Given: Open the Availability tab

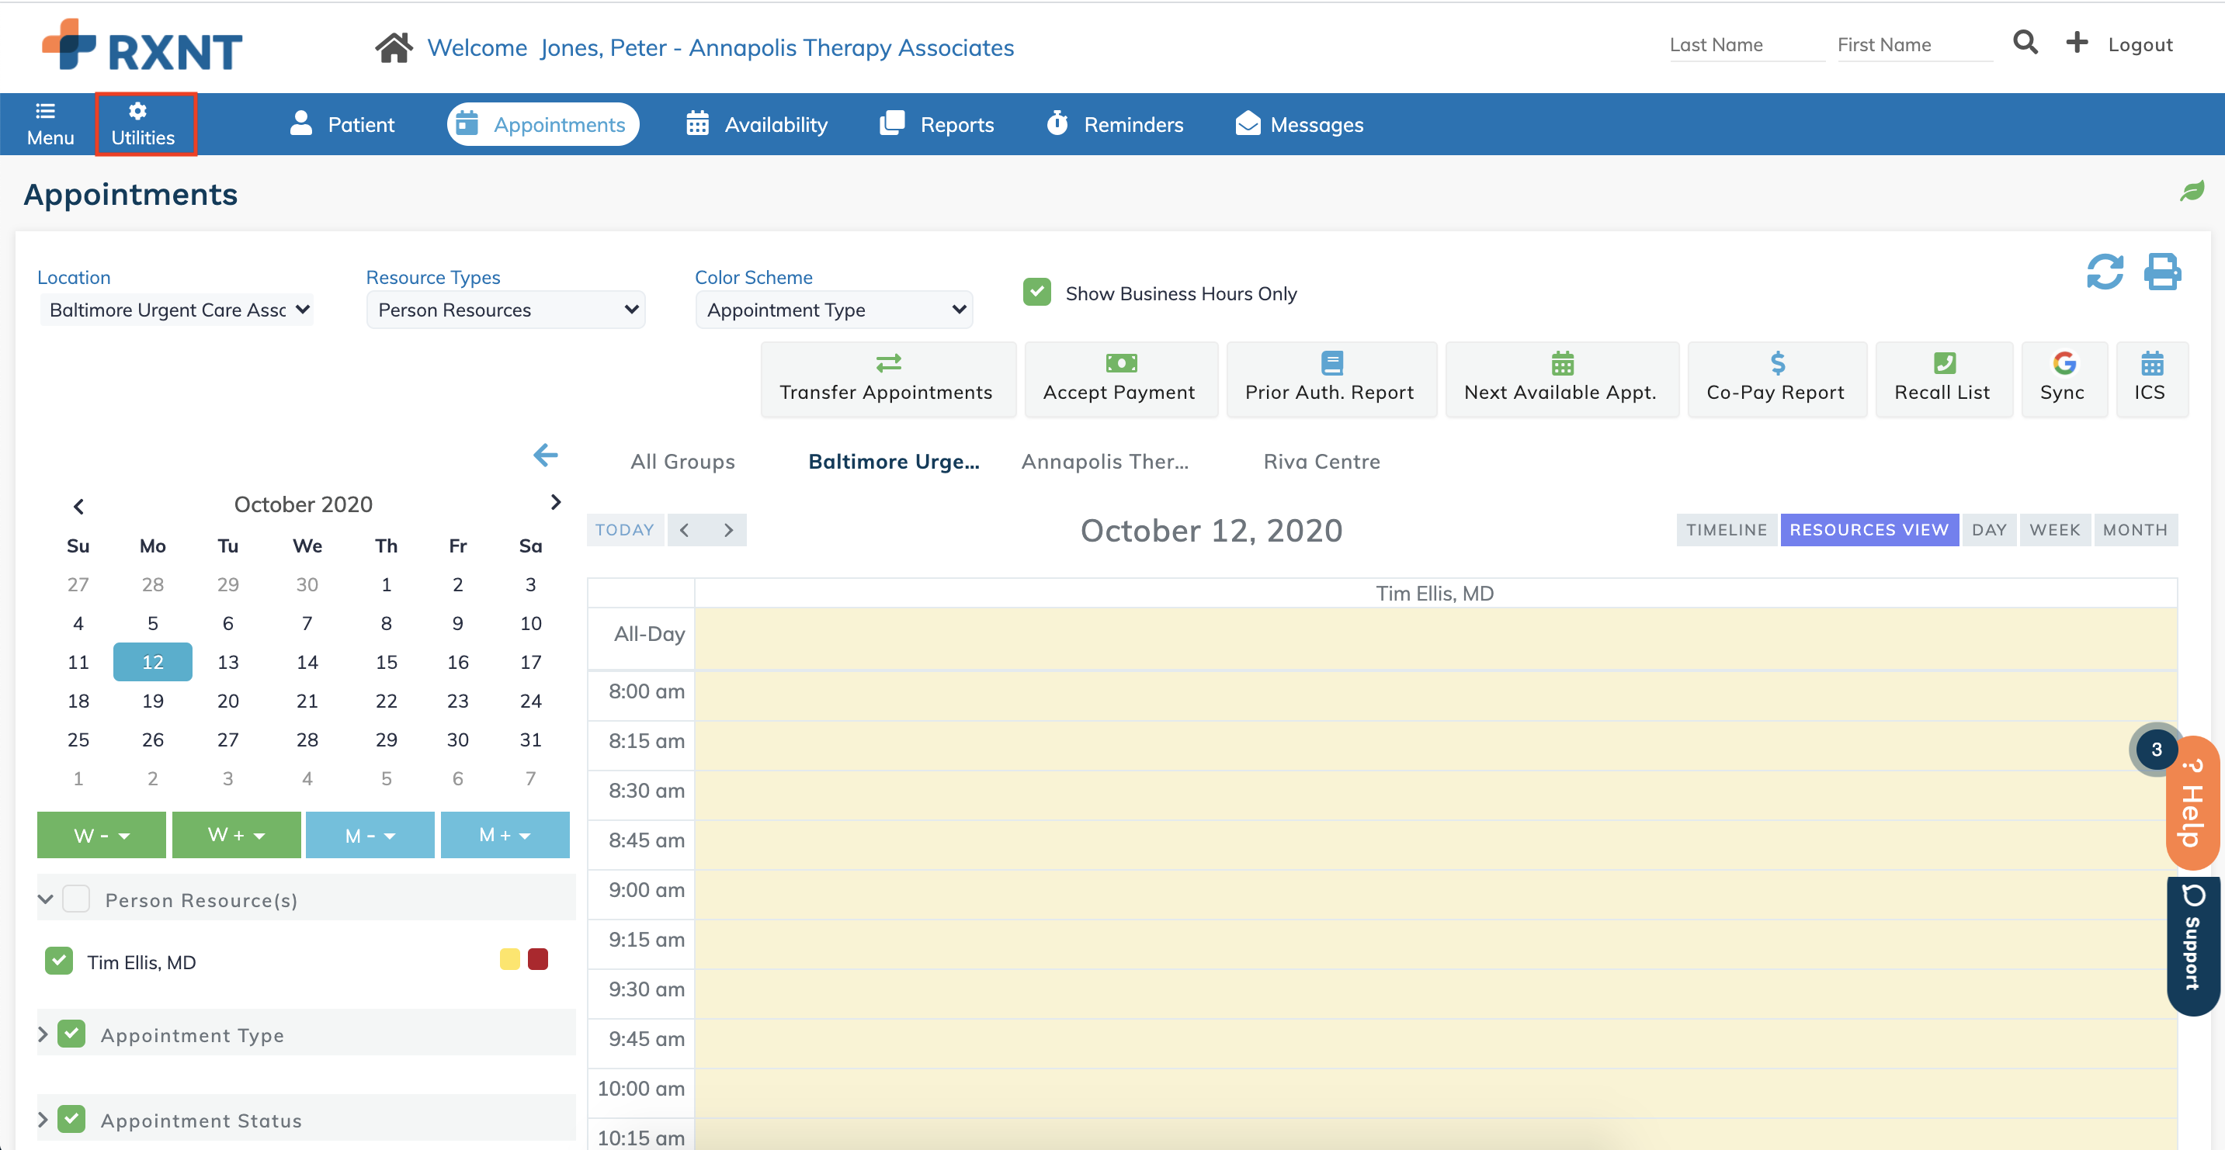Looking at the screenshot, I should [757, 124].
